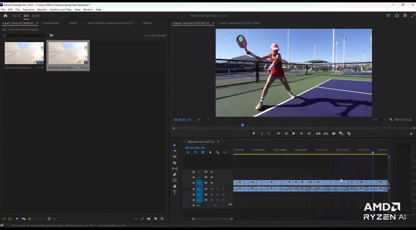Select the first Nationals HIGHLIGHT thumbnail
This screenshot has width=416, height=230.
coord(24,53)
